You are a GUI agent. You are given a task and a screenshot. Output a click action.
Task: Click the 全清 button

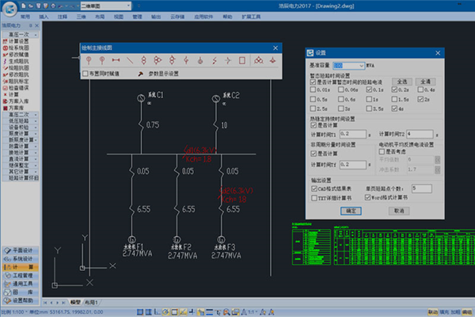(x=425, y=82)
